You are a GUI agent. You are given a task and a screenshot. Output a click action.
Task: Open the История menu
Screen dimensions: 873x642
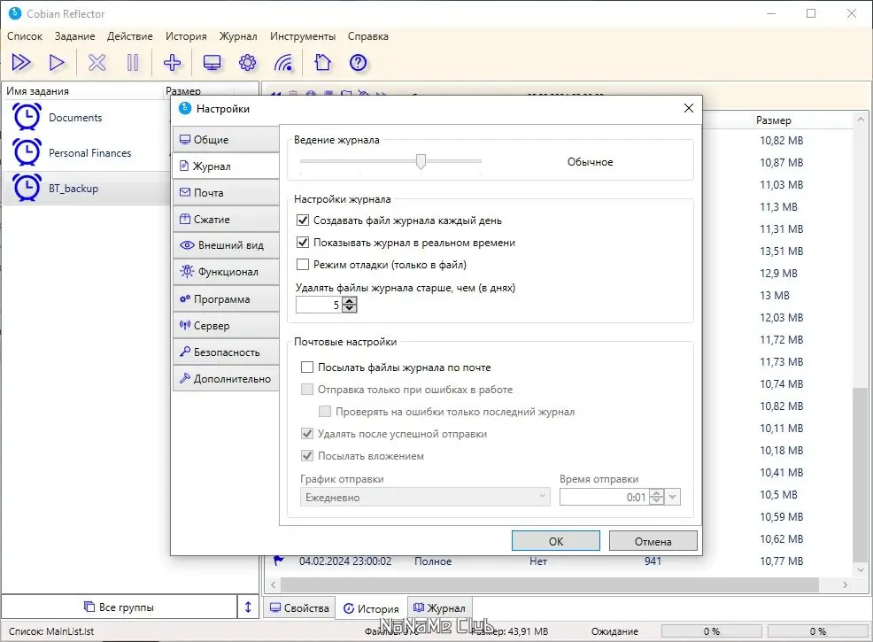(186, 36)
